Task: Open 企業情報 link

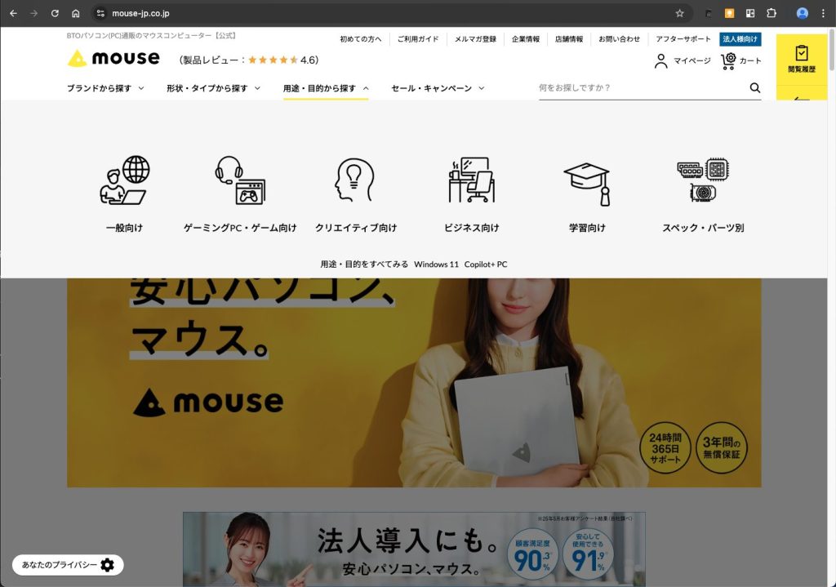Action: (526, 39)
